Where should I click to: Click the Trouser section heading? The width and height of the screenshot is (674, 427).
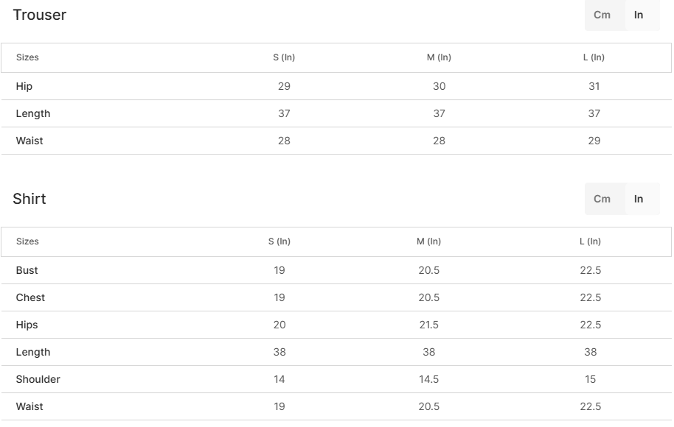point(39,15)
